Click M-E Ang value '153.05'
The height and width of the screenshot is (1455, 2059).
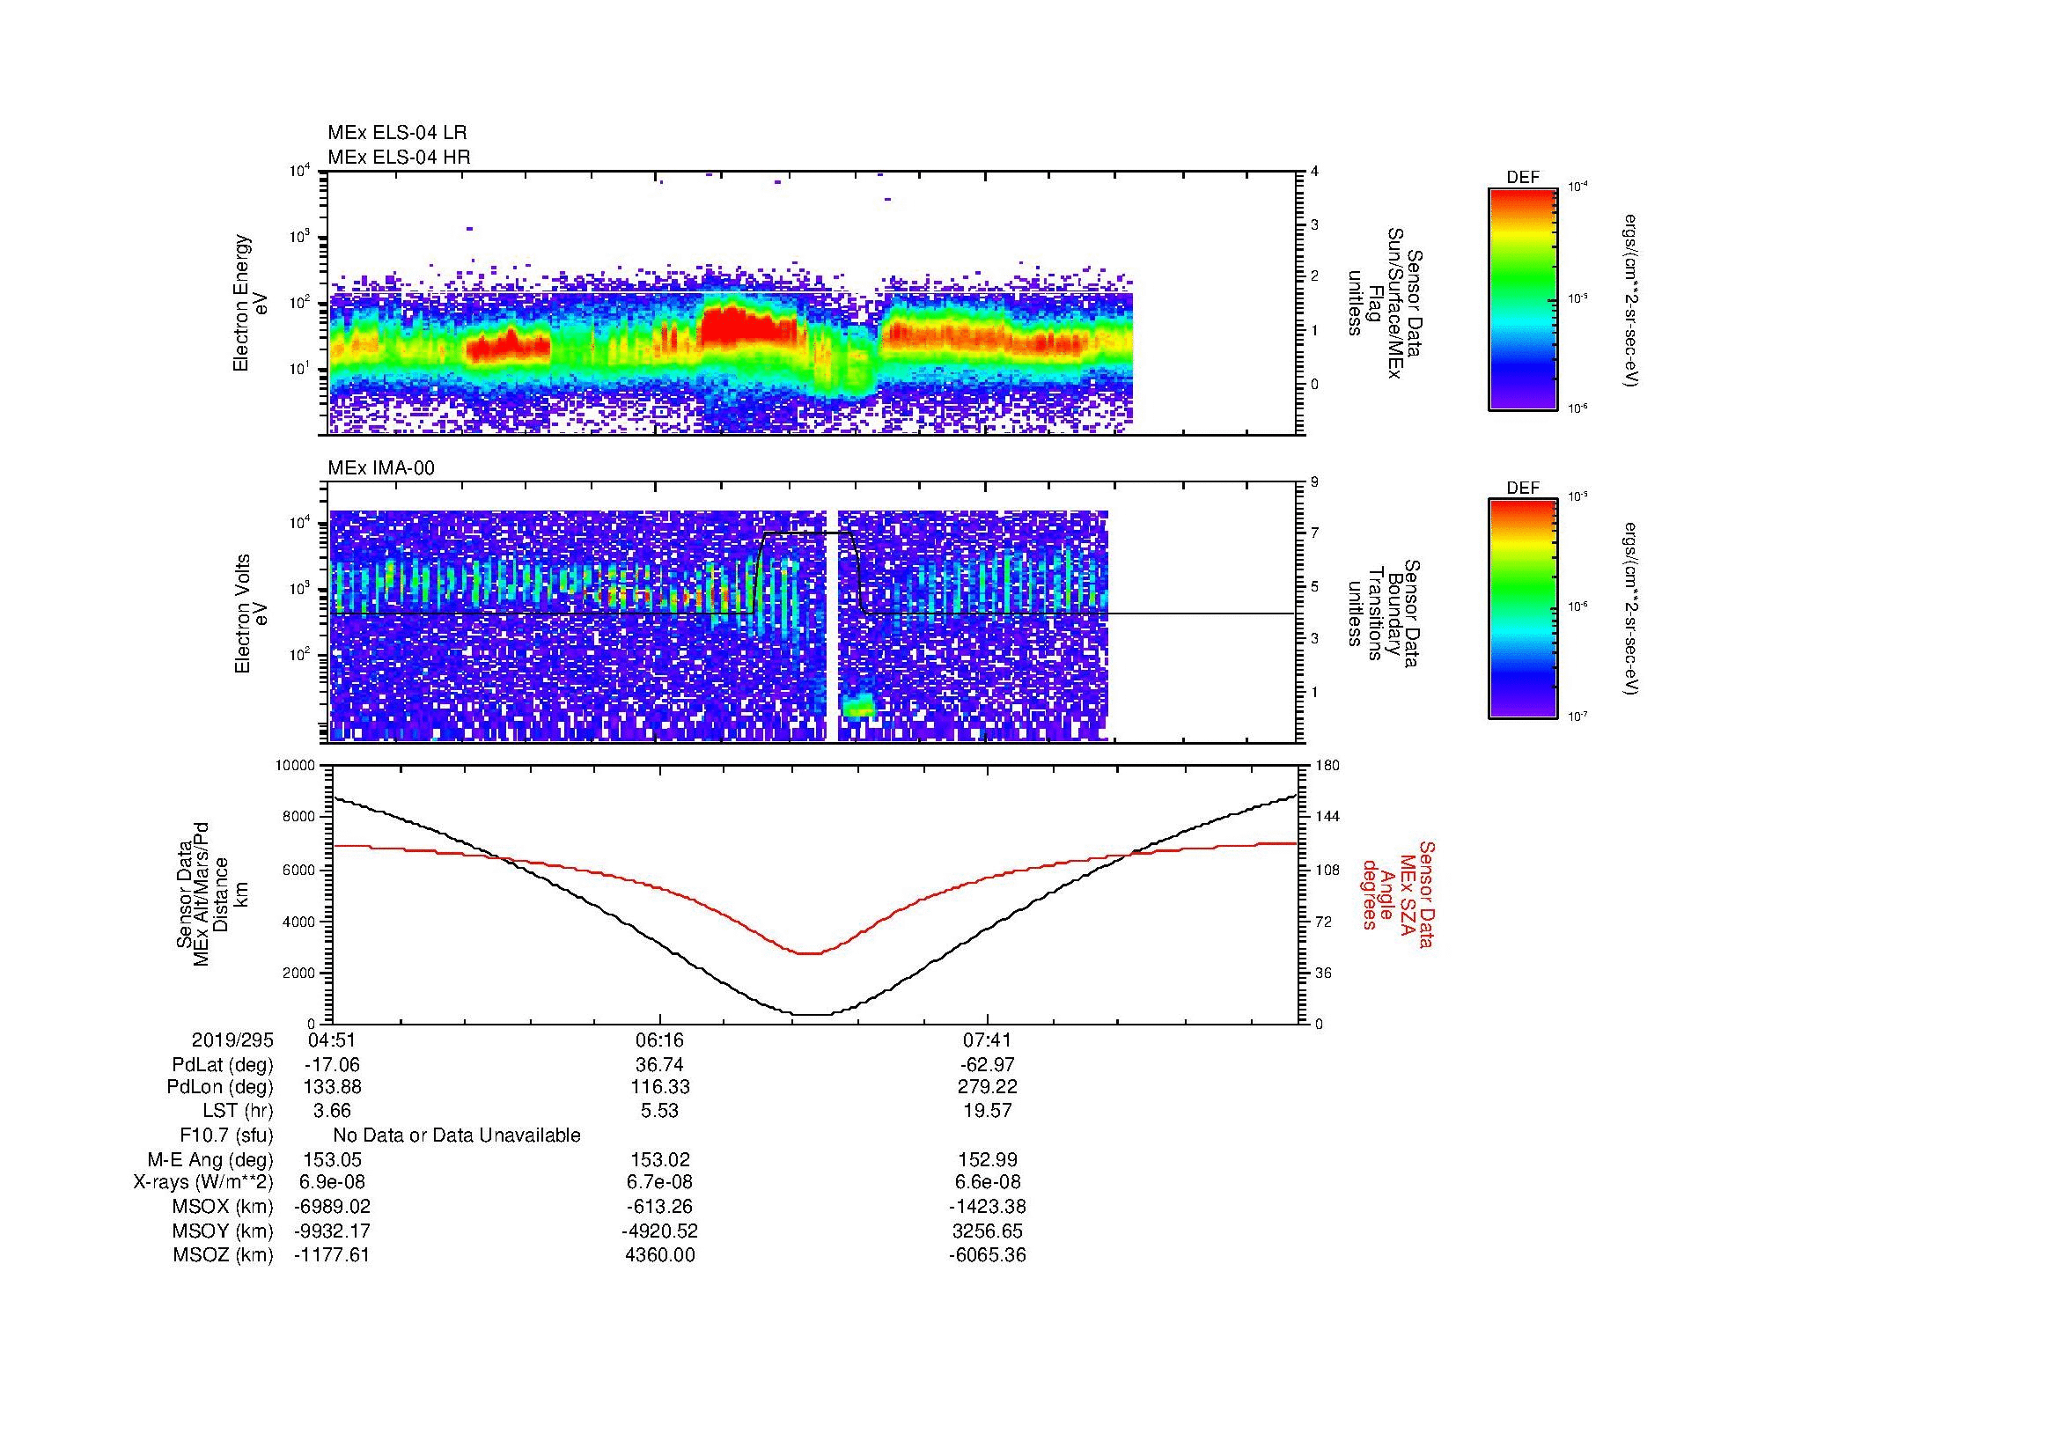click(x=332, y=1159)
